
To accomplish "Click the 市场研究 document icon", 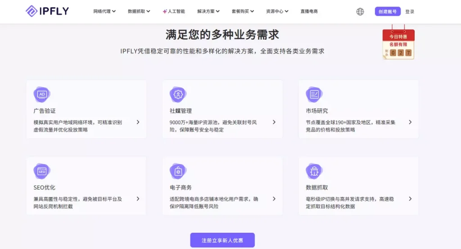I will 314,94.
